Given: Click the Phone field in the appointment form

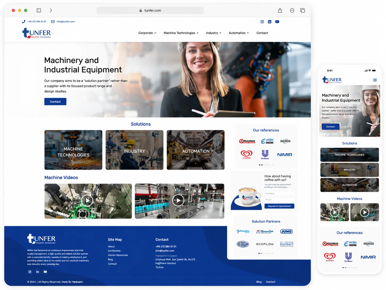Looking at the screenshot, I should pyautogui.click(x=279, y=200).
